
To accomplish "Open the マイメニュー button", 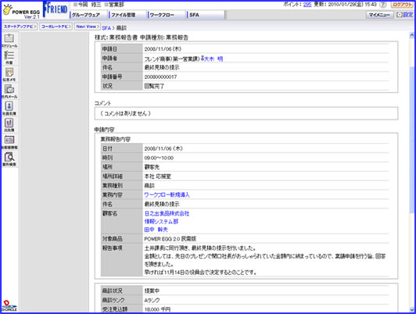I will click(379, 15).
